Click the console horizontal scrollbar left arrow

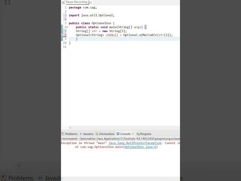(63, 178)
